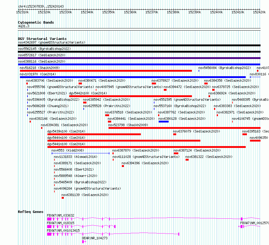Select the blue bar of nsv6380128
Viewport: 269px width, 245px height.
(164, 122)
